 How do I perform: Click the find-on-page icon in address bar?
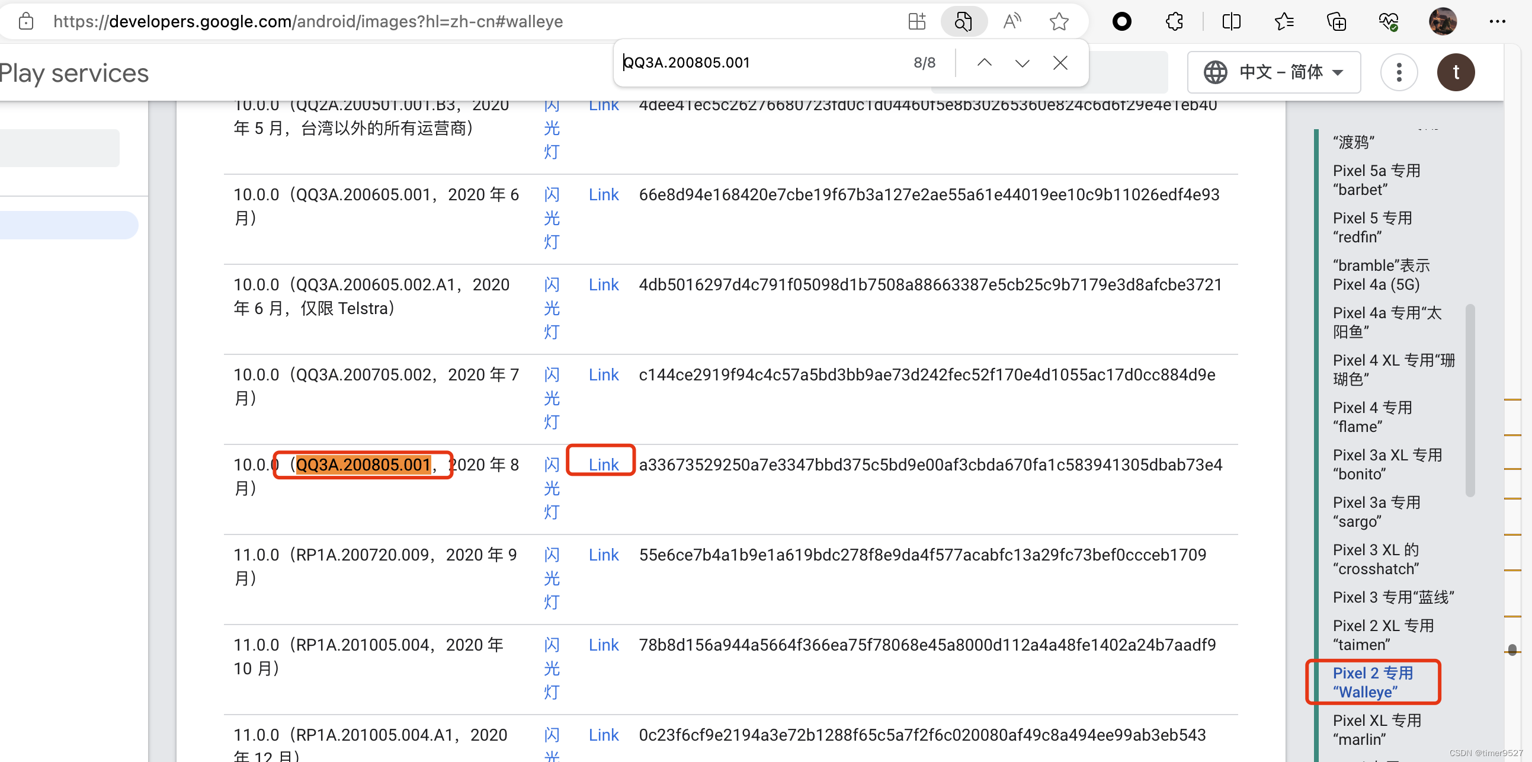pyautogui.click(x=963, y=21)
